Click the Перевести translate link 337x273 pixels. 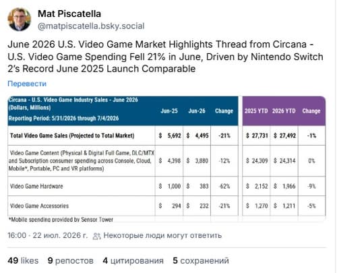click(27, 84)
